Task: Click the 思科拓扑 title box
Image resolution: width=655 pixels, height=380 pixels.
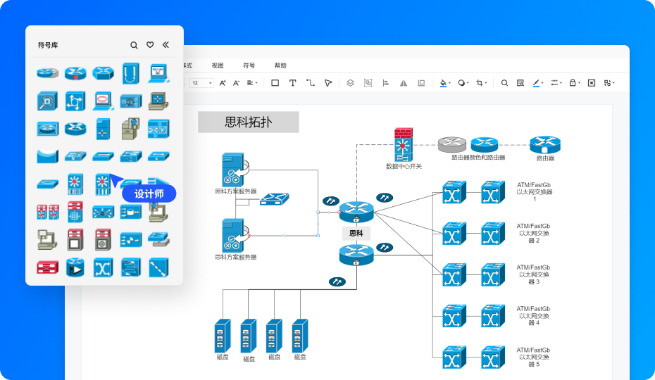Action: tap(248, 122)
